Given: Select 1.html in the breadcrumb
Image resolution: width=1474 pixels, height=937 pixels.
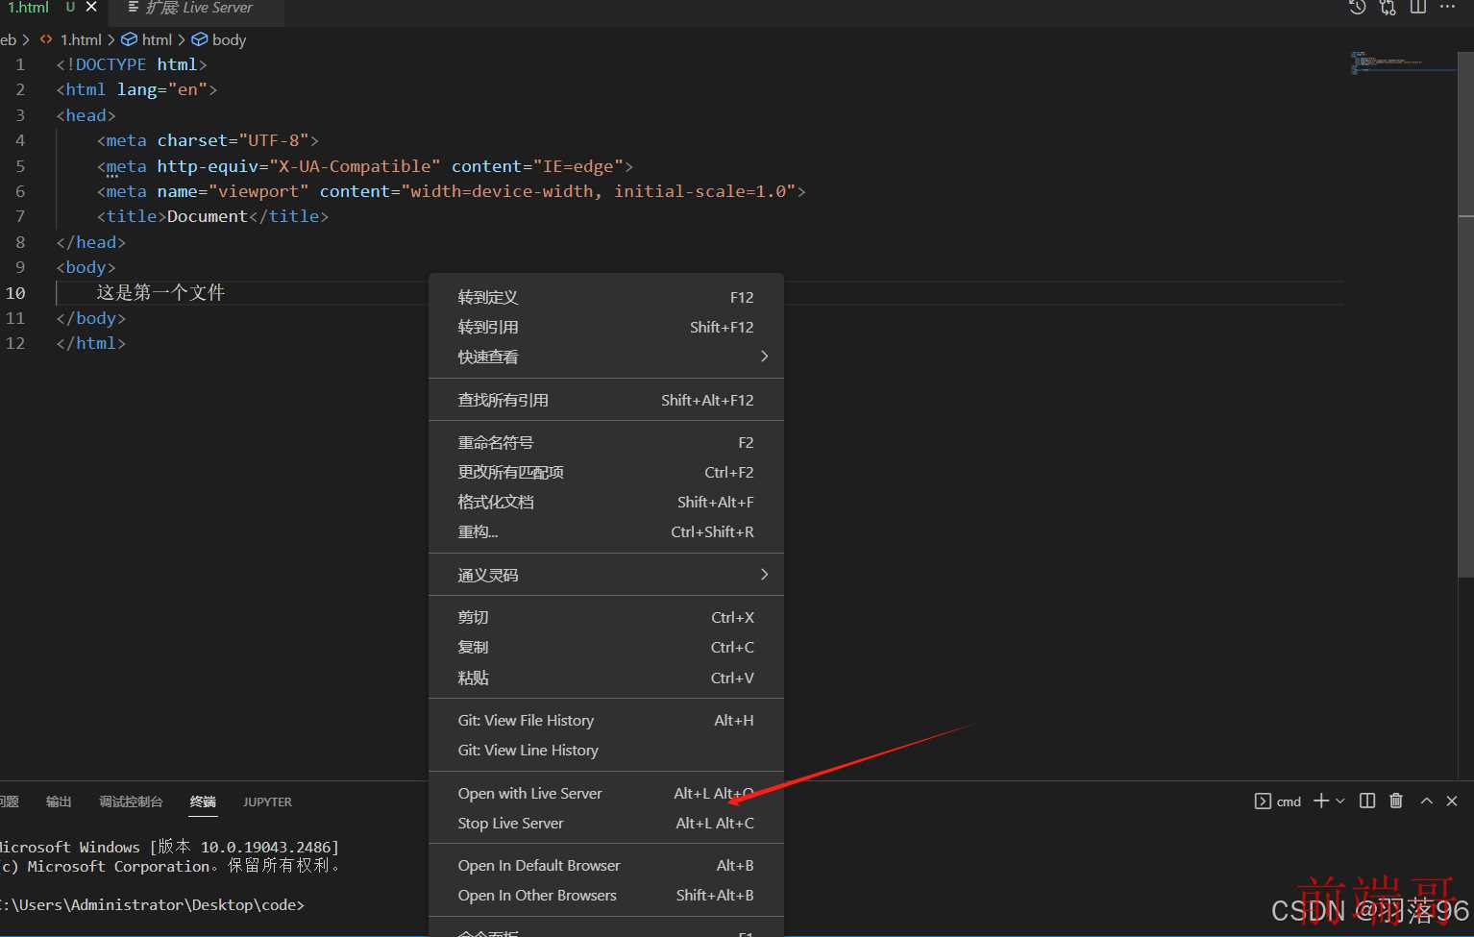Looking at the screenshot, I should (81, 39).
